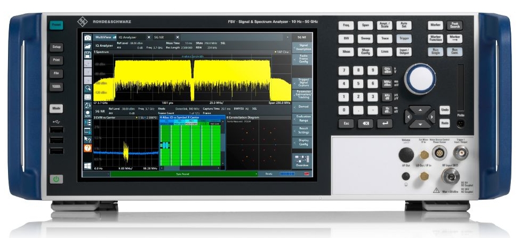This screenshot has height=238, width=521.
Task: Click the camera screenshot icon in the toolbar
Action: tap(88, 38)
